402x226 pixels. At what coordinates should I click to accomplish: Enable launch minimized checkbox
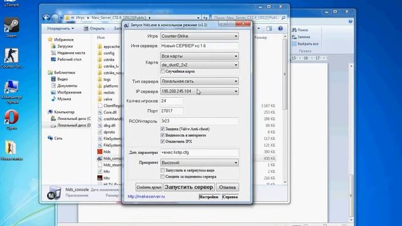(x=163, y=170)
